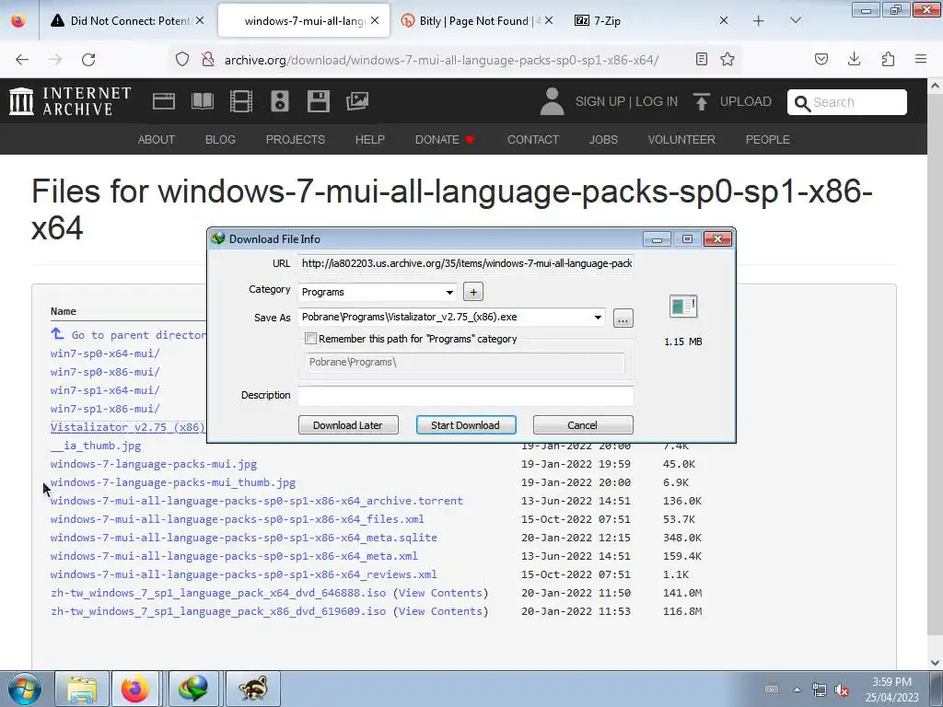Open the VOLUNTEER menu item
943x707 pixels.
click(681, 140)
